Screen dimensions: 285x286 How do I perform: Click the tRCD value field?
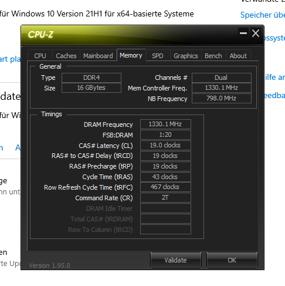[165, 156]
